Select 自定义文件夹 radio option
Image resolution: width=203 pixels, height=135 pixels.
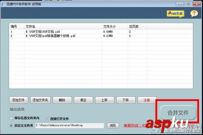click(11, 126)
